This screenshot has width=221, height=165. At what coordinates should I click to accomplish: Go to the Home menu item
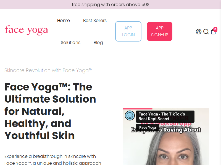pos(64,20)
